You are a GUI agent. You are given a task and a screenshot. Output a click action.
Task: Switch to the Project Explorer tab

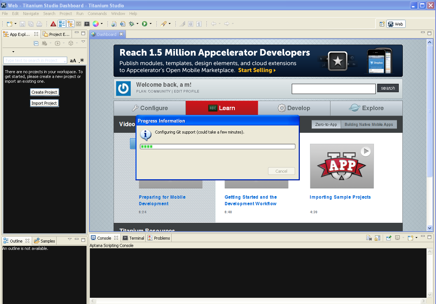click(x=56, y=34)
